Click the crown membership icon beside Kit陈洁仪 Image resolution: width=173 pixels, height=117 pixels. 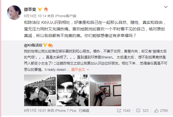point(50,45)
